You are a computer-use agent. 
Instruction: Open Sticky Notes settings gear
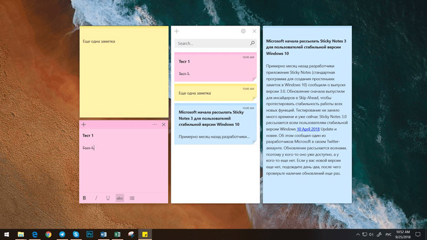pos(243,31)
